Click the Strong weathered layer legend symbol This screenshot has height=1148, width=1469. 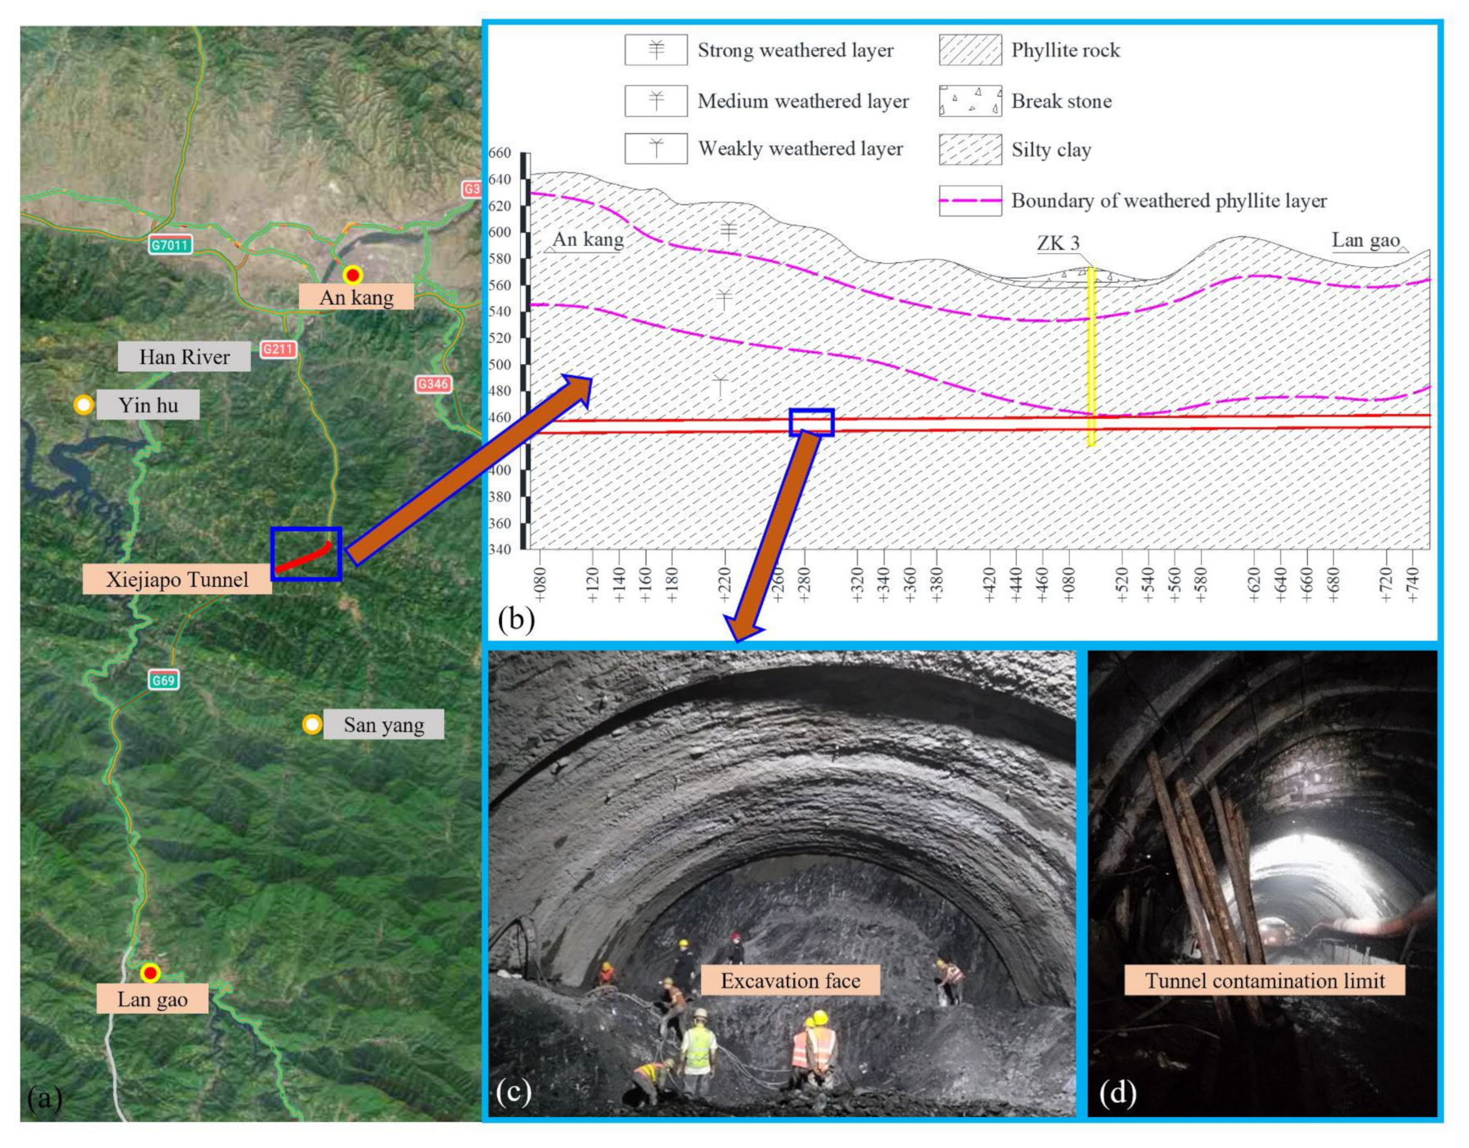point(656,50)
